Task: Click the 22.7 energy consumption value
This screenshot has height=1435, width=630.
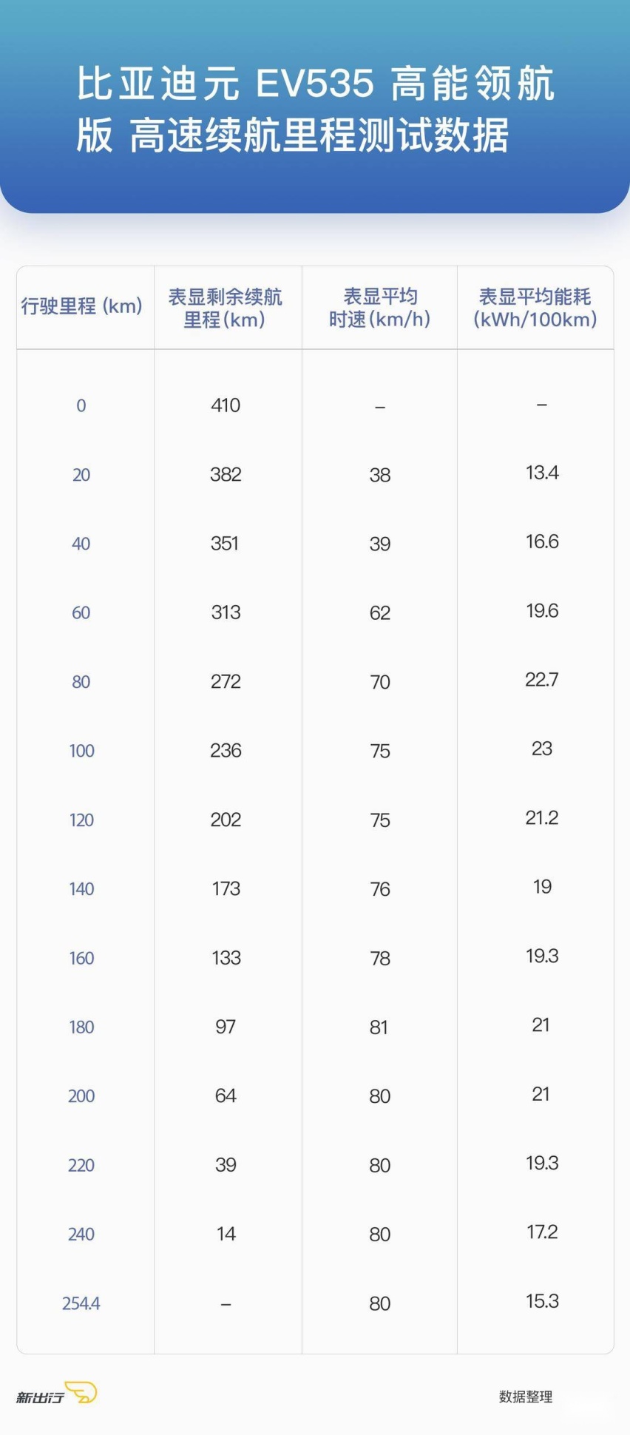Action: point(542,680)
